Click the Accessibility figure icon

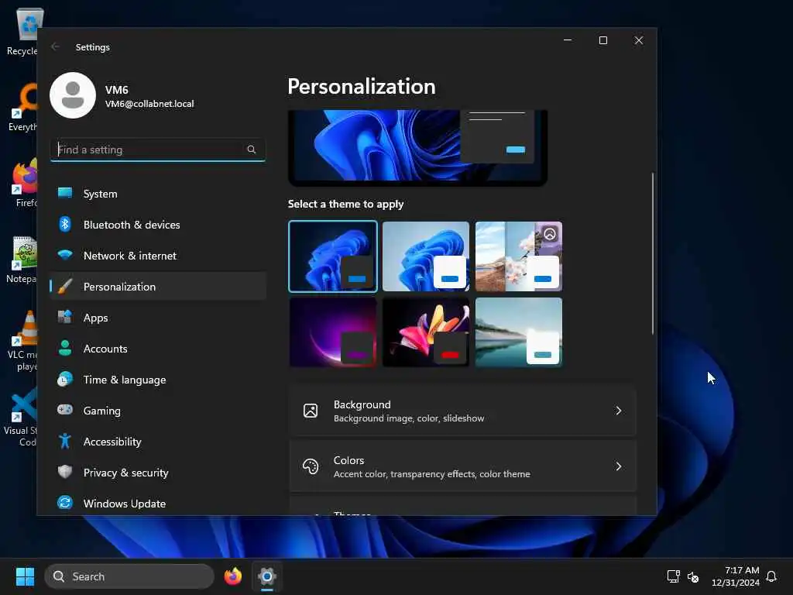65,441
